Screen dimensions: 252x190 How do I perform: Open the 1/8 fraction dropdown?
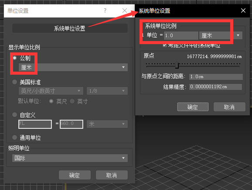[107, 91]
